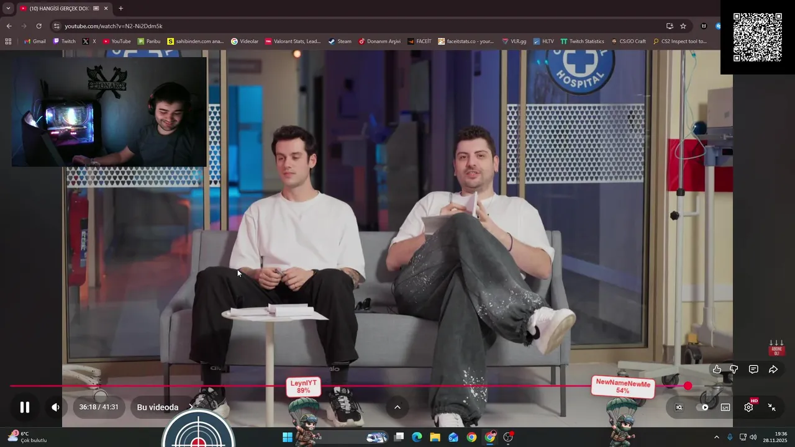Open Microsoft Edge from taskbar

coord(417,437)
